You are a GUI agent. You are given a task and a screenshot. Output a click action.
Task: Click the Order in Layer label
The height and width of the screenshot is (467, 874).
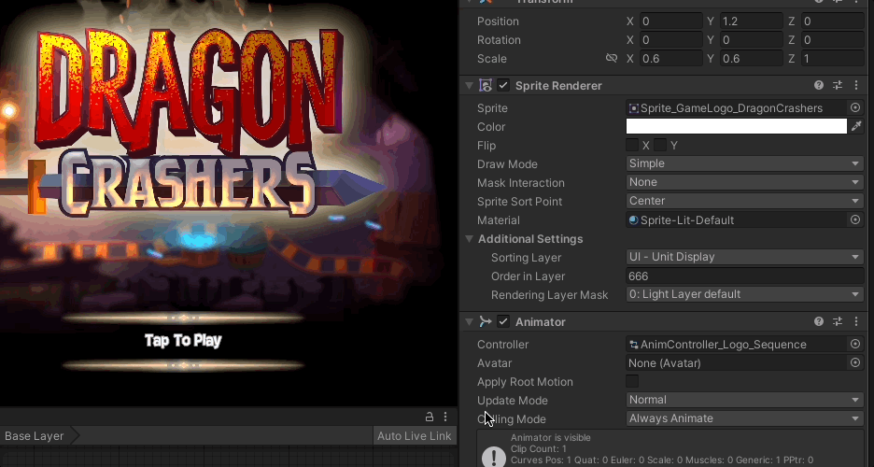coord(528,276)
